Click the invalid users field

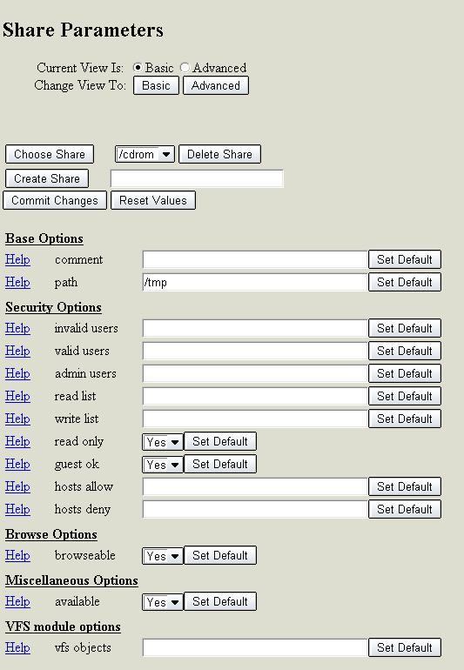click(255, 328)
